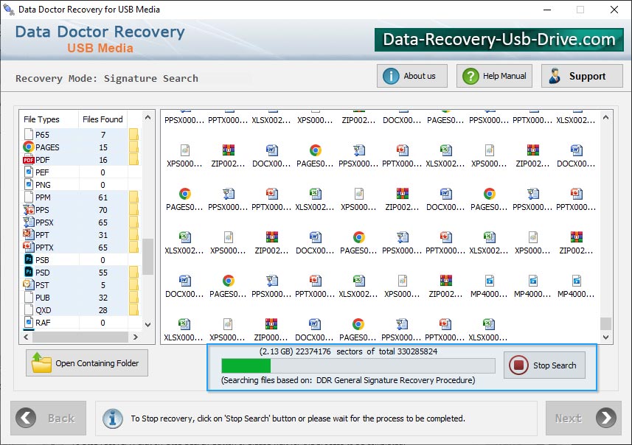Open the Help Manual

pyautogui.click(x=494, y=76)
